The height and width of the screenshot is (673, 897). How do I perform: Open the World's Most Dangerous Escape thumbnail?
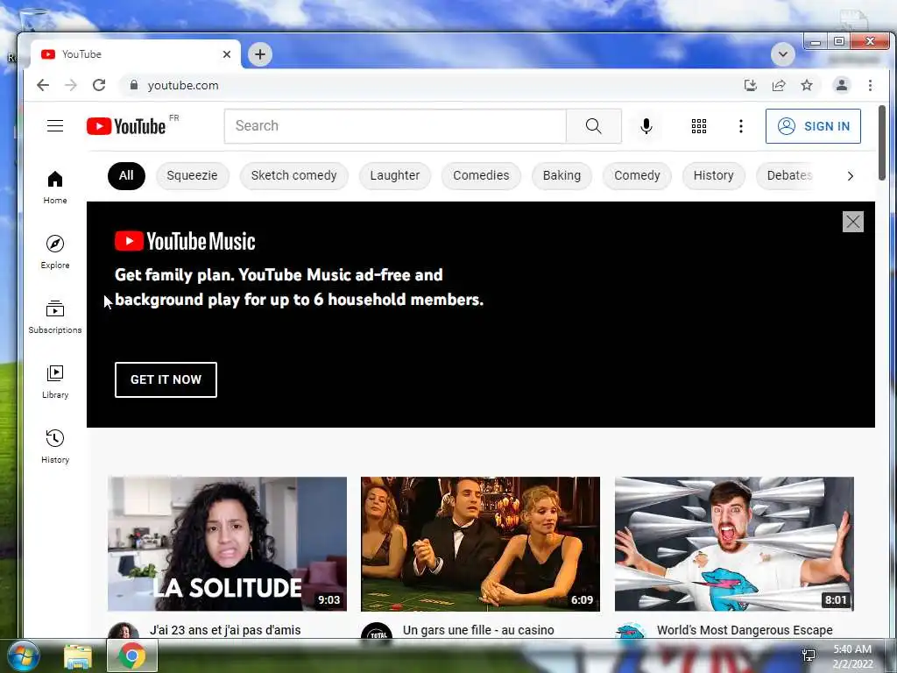click(734, 543)
